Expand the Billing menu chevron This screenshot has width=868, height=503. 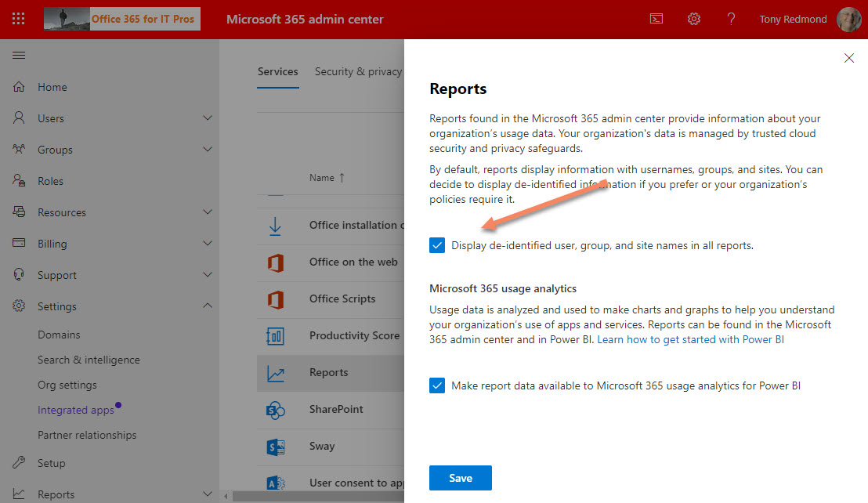pyautogui.click(x=208, y=244)
